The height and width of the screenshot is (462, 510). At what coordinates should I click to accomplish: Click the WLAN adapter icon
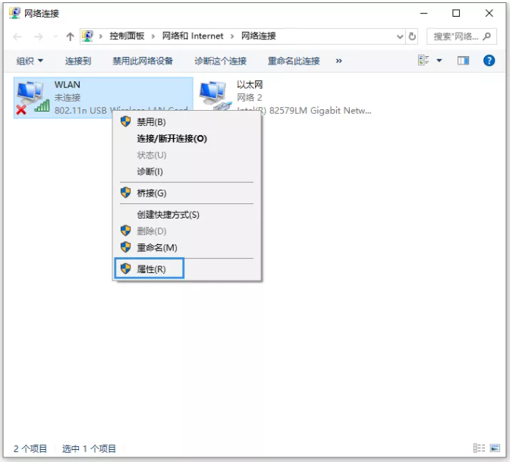(32, 97)
